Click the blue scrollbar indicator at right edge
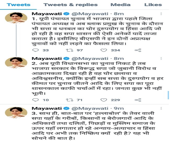Viewport: 170px width, 141px height. coord(168,95)
